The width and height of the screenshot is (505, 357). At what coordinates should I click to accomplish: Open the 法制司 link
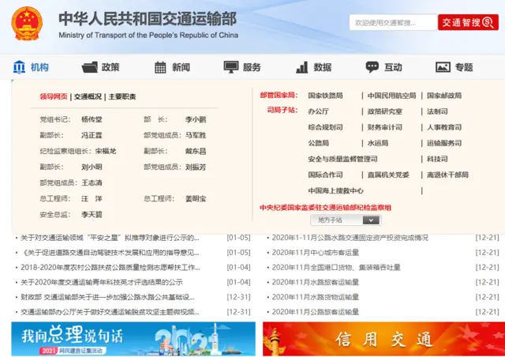coord(437,111)
